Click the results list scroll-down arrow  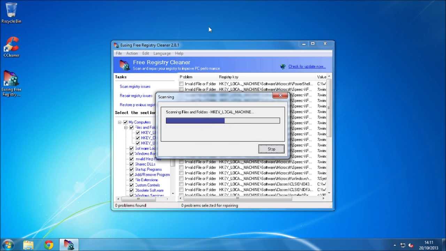click(x=329, y=193)
